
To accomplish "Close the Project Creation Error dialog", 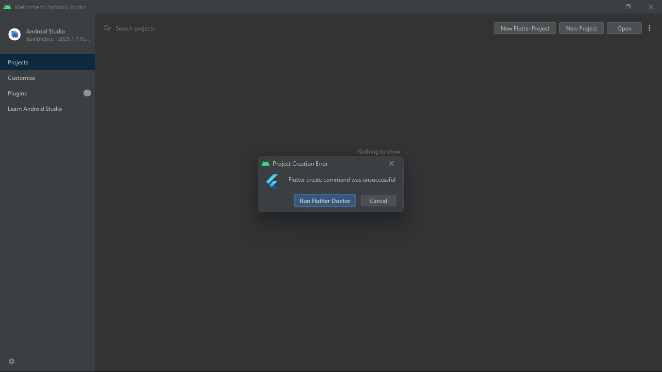I will tap(392, 163).
